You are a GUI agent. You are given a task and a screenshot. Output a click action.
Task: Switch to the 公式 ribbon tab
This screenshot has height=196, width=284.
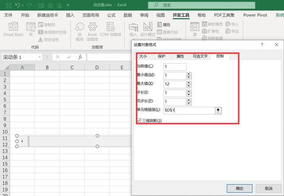pos(111,15)
